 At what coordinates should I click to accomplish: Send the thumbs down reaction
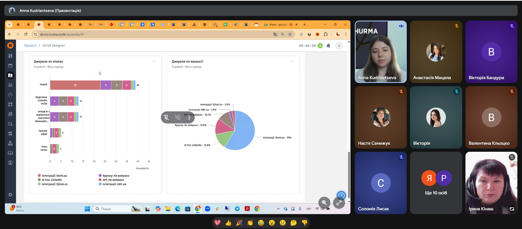pyautogui.click(x=304, y=223)
